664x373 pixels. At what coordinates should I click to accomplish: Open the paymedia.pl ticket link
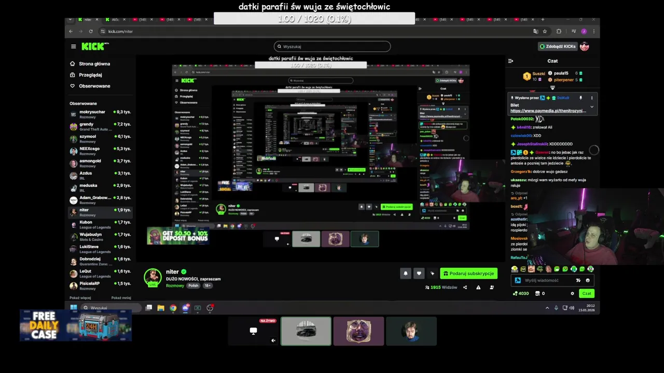548,111
